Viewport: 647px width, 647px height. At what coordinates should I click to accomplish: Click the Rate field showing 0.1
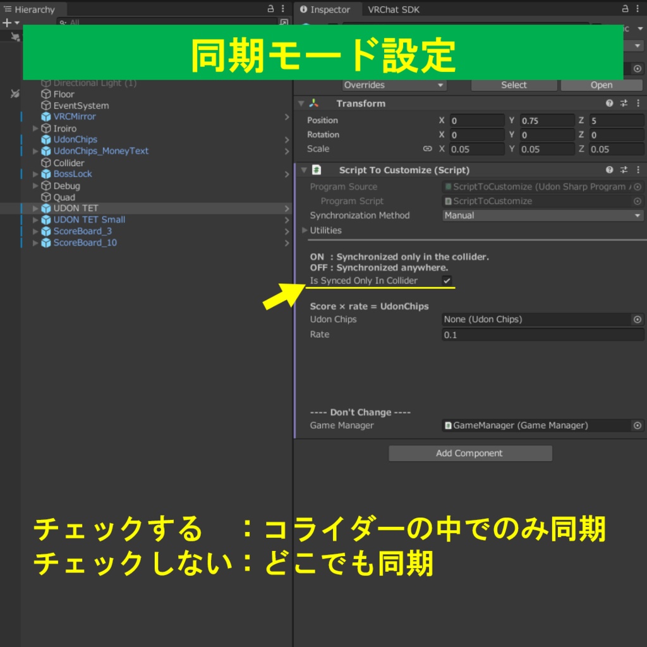click(x=543, y=335)
